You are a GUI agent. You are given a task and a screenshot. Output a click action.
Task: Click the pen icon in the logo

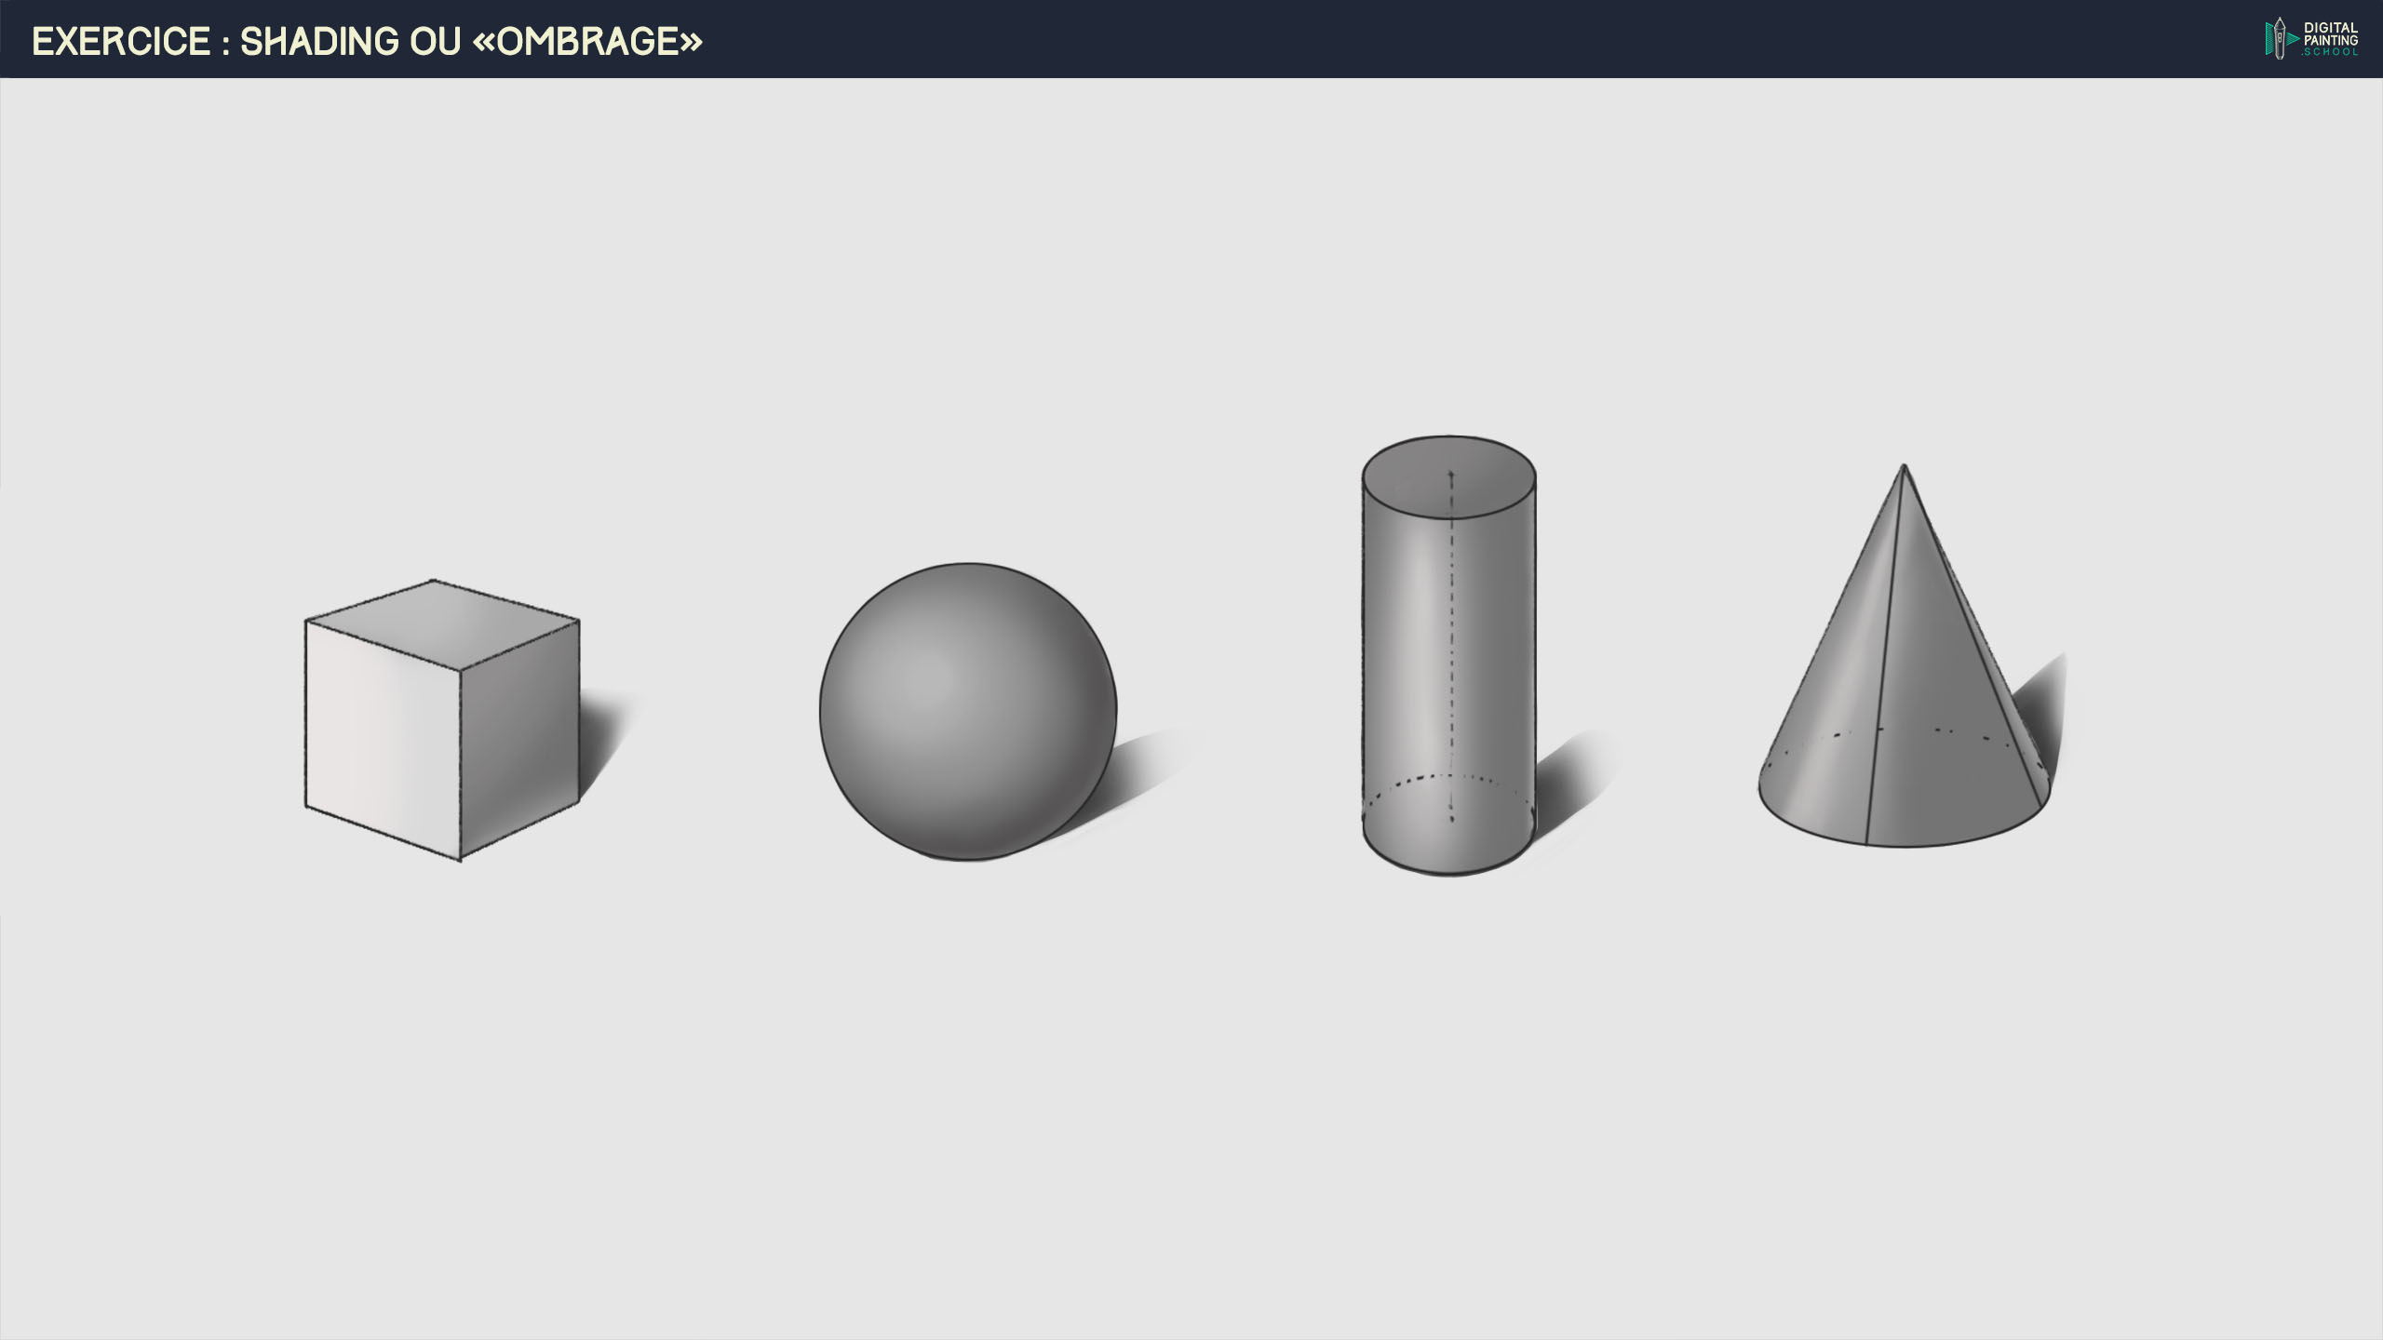pyautogui.click(x=2278, y=39)
